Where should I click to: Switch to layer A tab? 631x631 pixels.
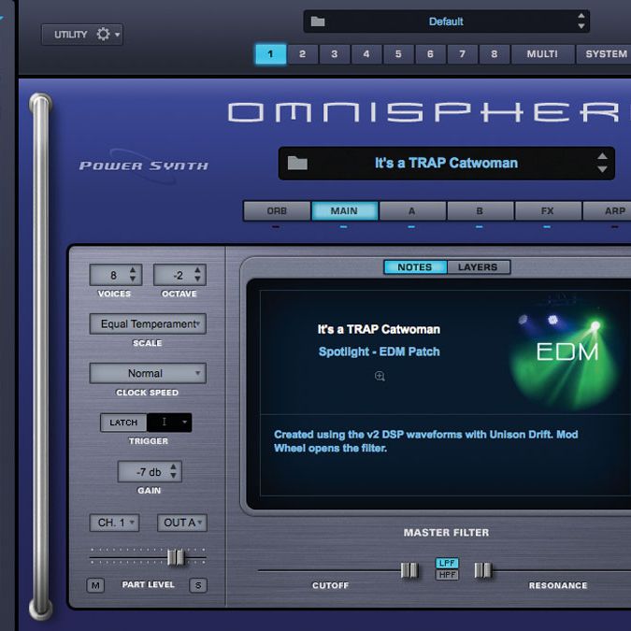(x=412, y=211)
